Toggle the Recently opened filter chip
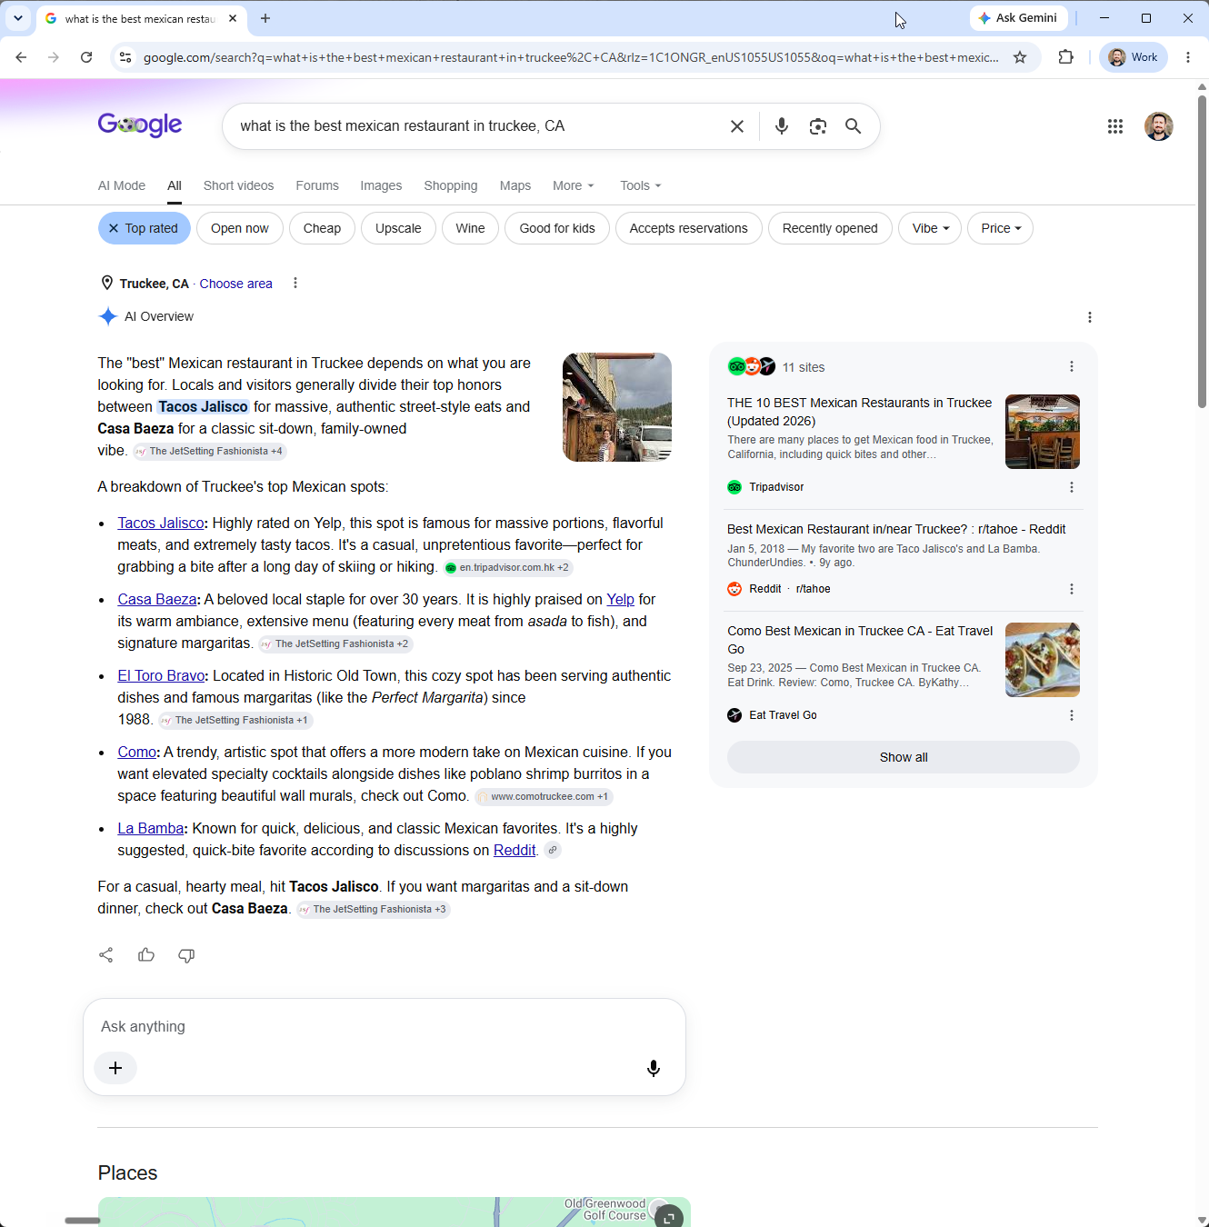 [830, 228]
